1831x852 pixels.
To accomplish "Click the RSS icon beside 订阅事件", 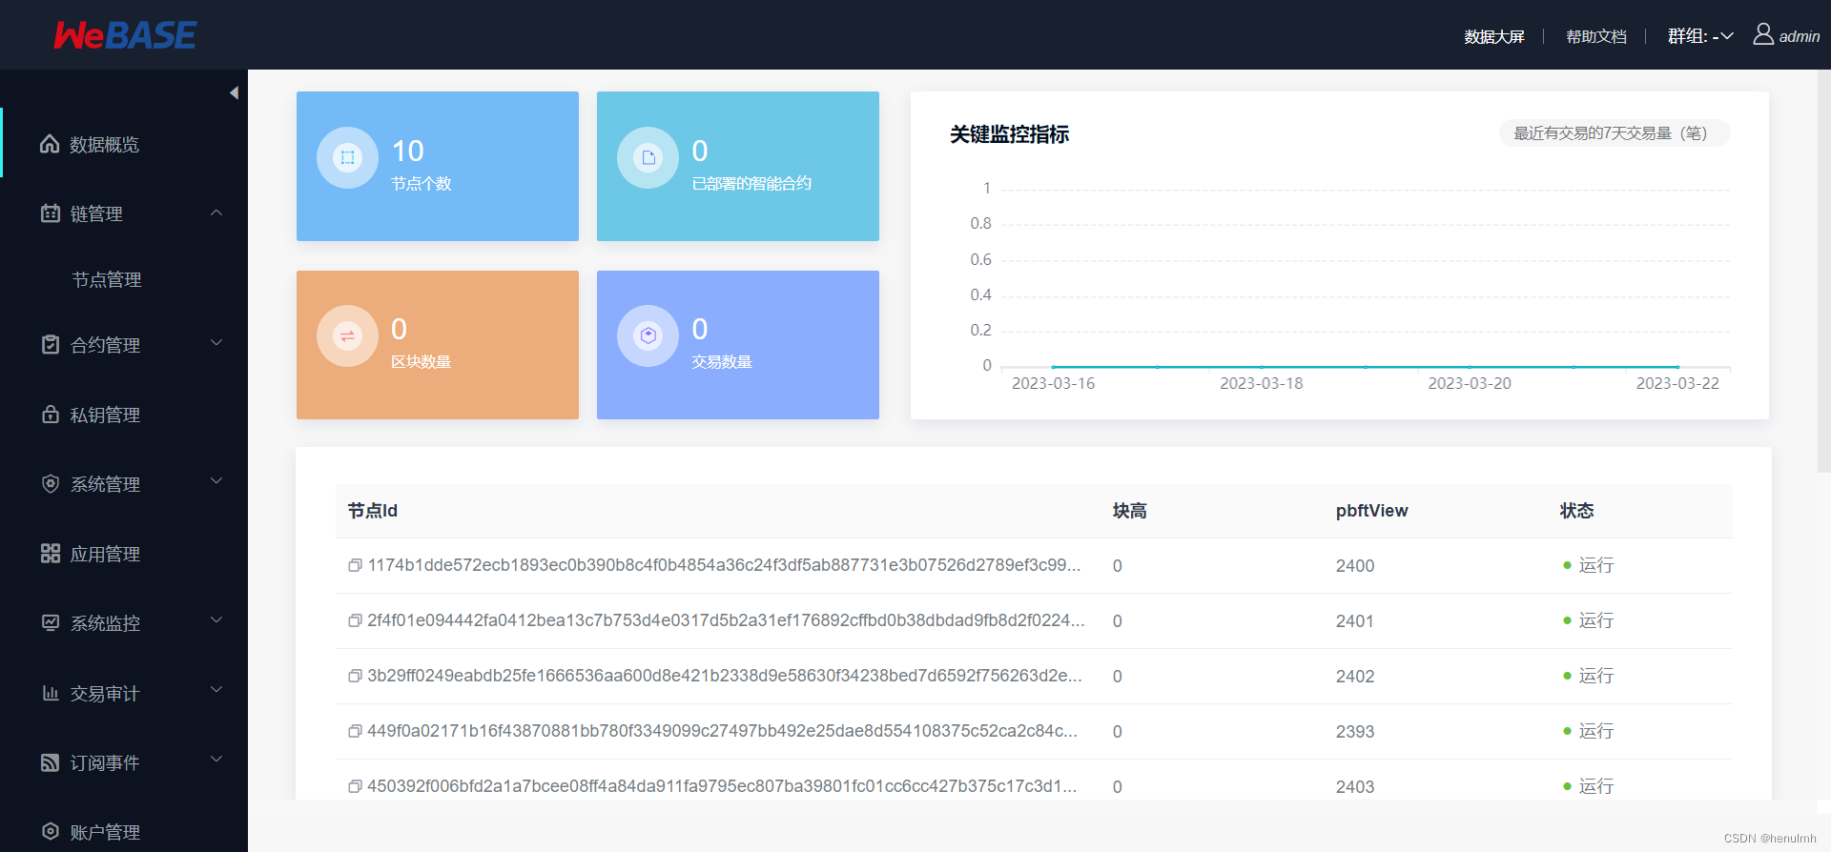I will coord(51,762).
